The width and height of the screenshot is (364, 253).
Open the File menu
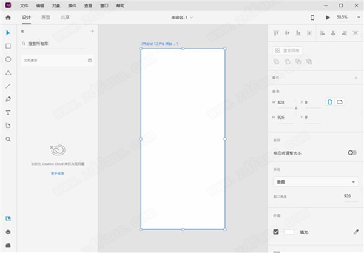pos(24,5)
